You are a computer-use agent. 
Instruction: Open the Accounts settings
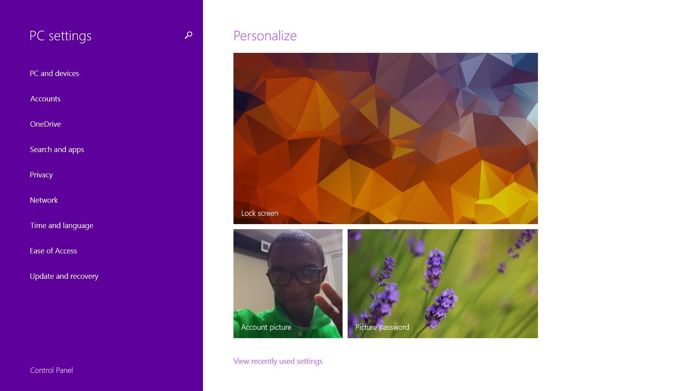click(45, 98)
